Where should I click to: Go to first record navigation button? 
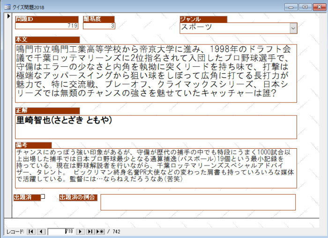point(31,231)
